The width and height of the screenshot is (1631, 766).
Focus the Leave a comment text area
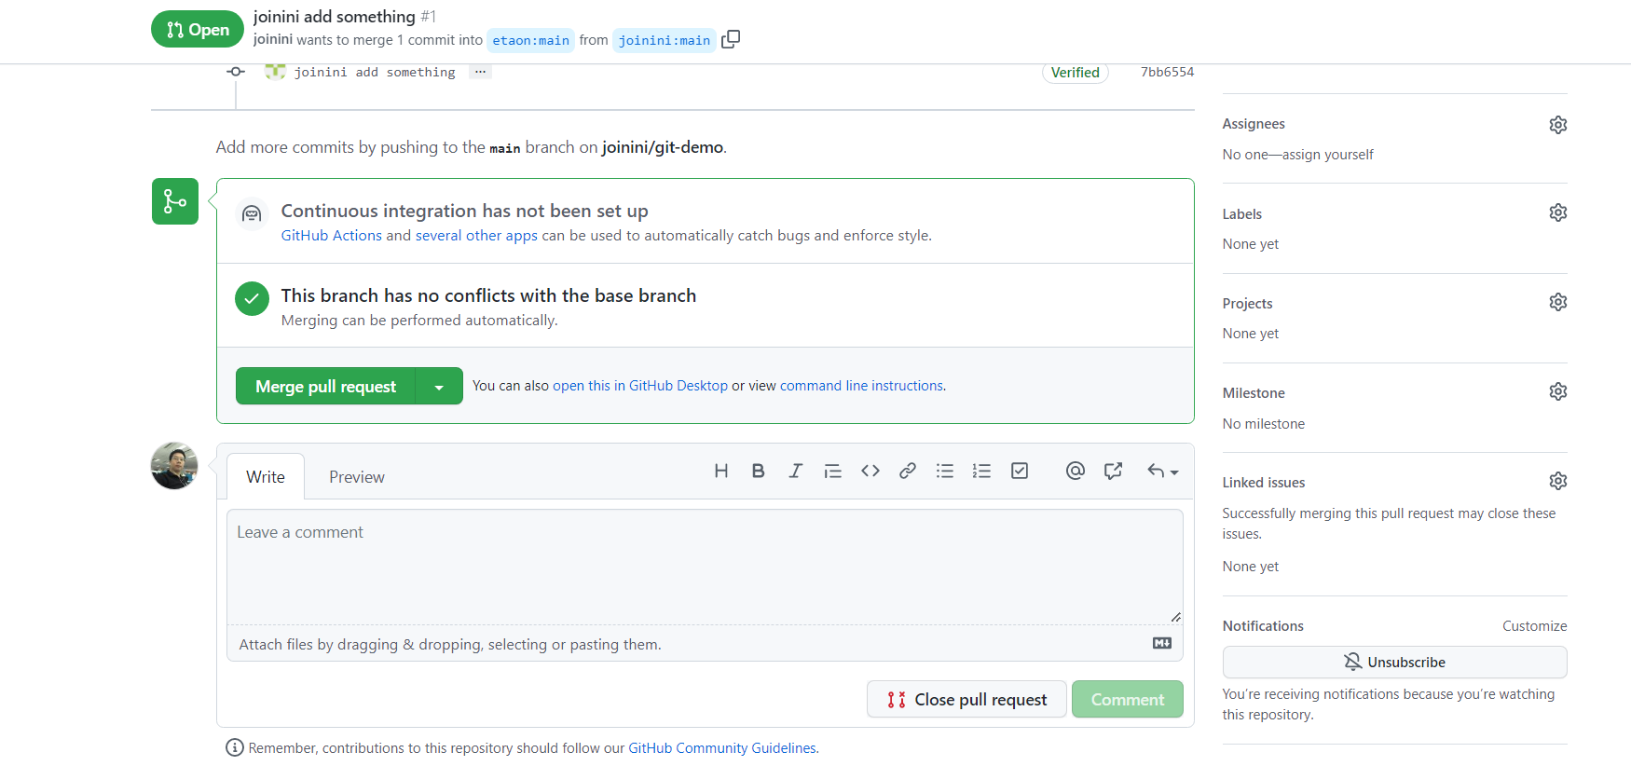point(705,567)
